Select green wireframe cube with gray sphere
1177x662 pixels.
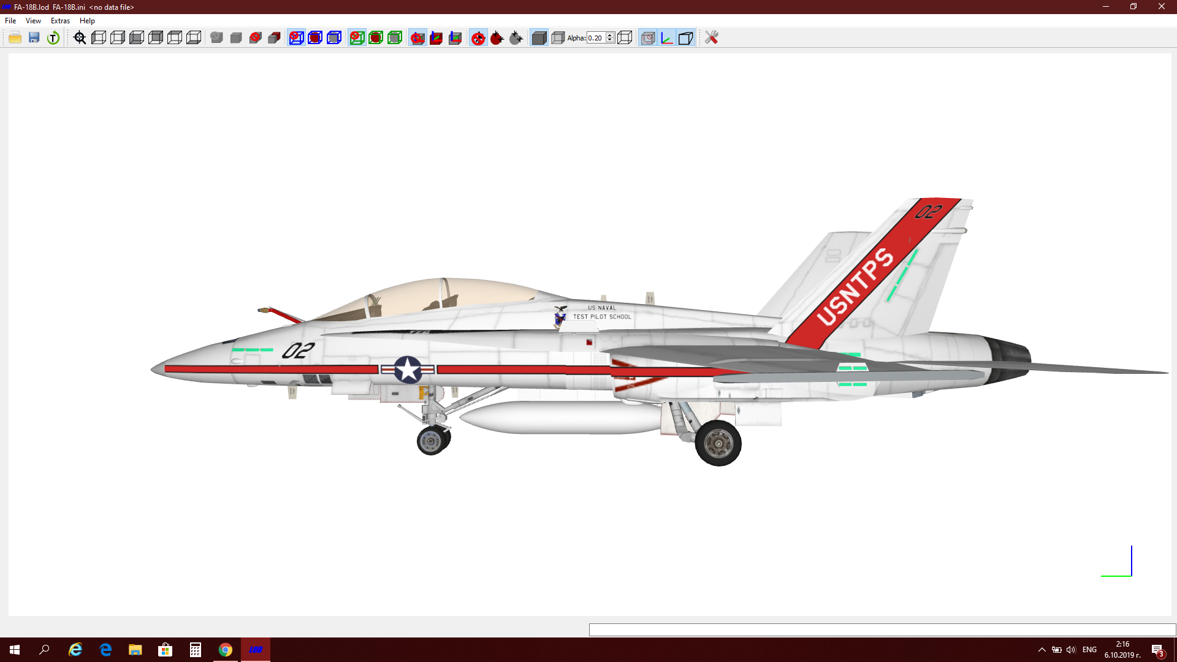pyautogui.click(x=395, y=38)
